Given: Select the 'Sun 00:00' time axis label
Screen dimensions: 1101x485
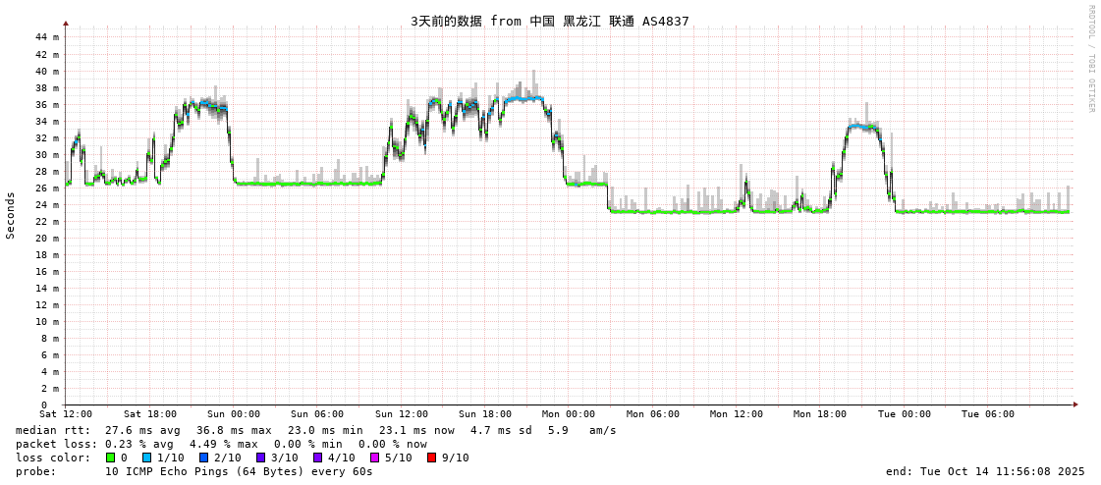Looking at the screenshot, I should point(234,414).
